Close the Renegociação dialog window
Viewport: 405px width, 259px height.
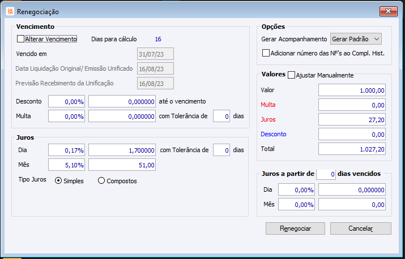pos(387,11)
